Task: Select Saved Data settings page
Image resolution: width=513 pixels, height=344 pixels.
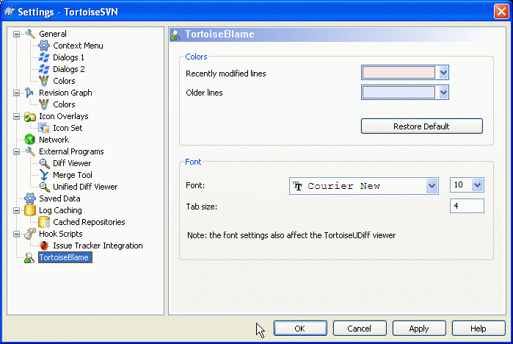Action: (x=59, y=198)
